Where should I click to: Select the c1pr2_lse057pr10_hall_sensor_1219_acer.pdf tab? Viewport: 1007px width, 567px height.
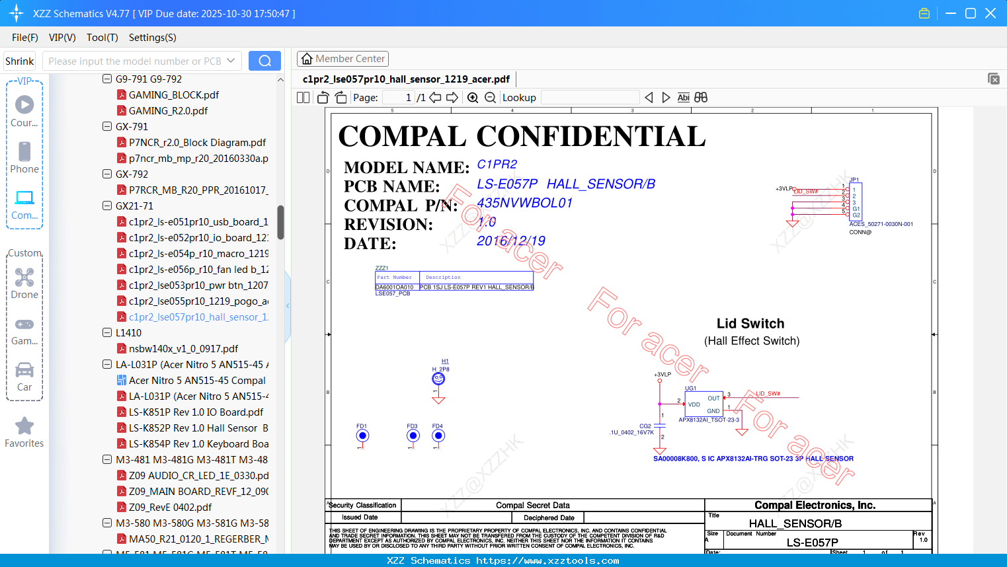(406, 79)
